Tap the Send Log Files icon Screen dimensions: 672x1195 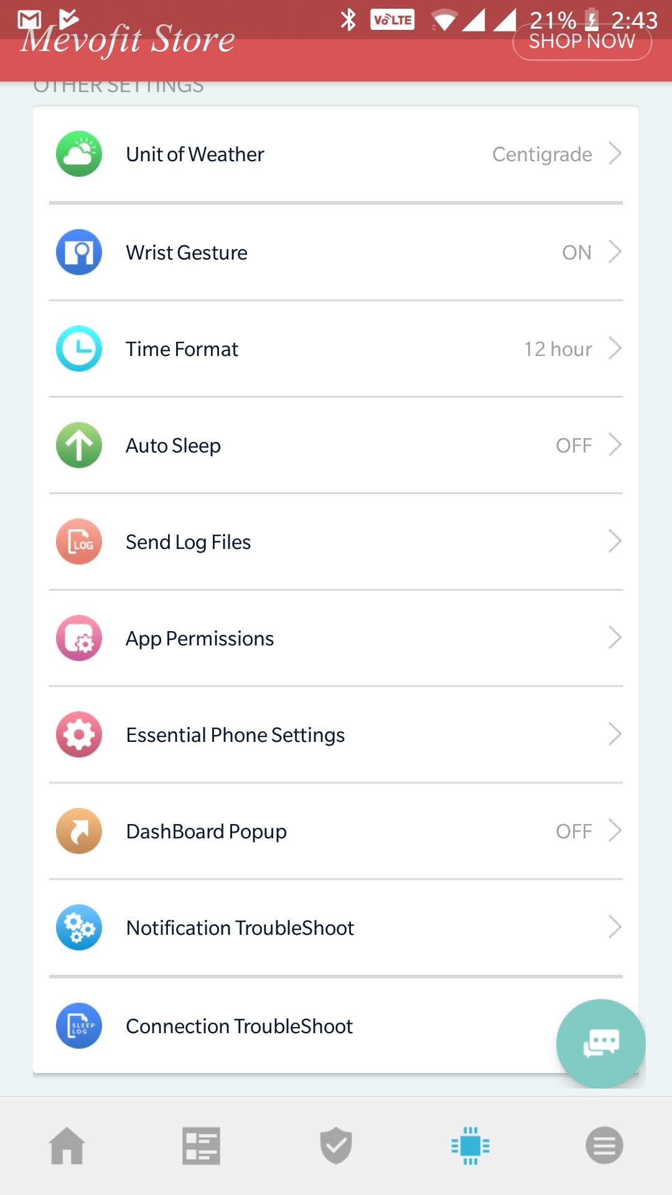pyautogui.click(x=79, y=541)
